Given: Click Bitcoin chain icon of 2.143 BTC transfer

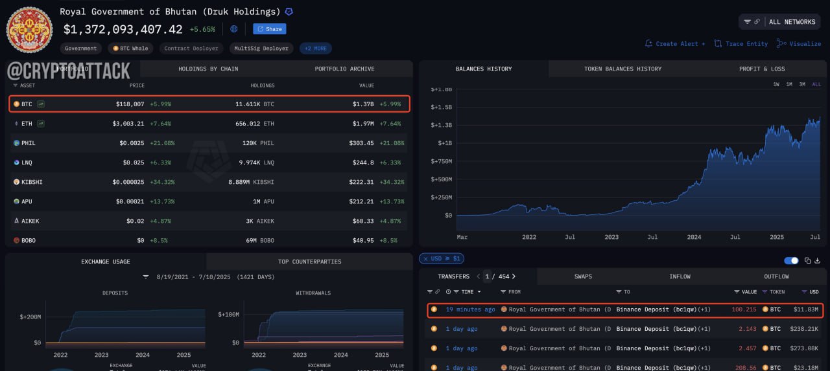Looking at the screenshot, I should (x=434, y=329).
